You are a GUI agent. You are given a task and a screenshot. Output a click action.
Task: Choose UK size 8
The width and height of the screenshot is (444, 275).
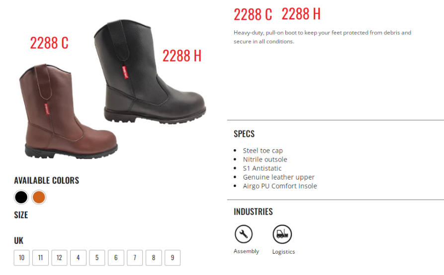tap(154, 258)
